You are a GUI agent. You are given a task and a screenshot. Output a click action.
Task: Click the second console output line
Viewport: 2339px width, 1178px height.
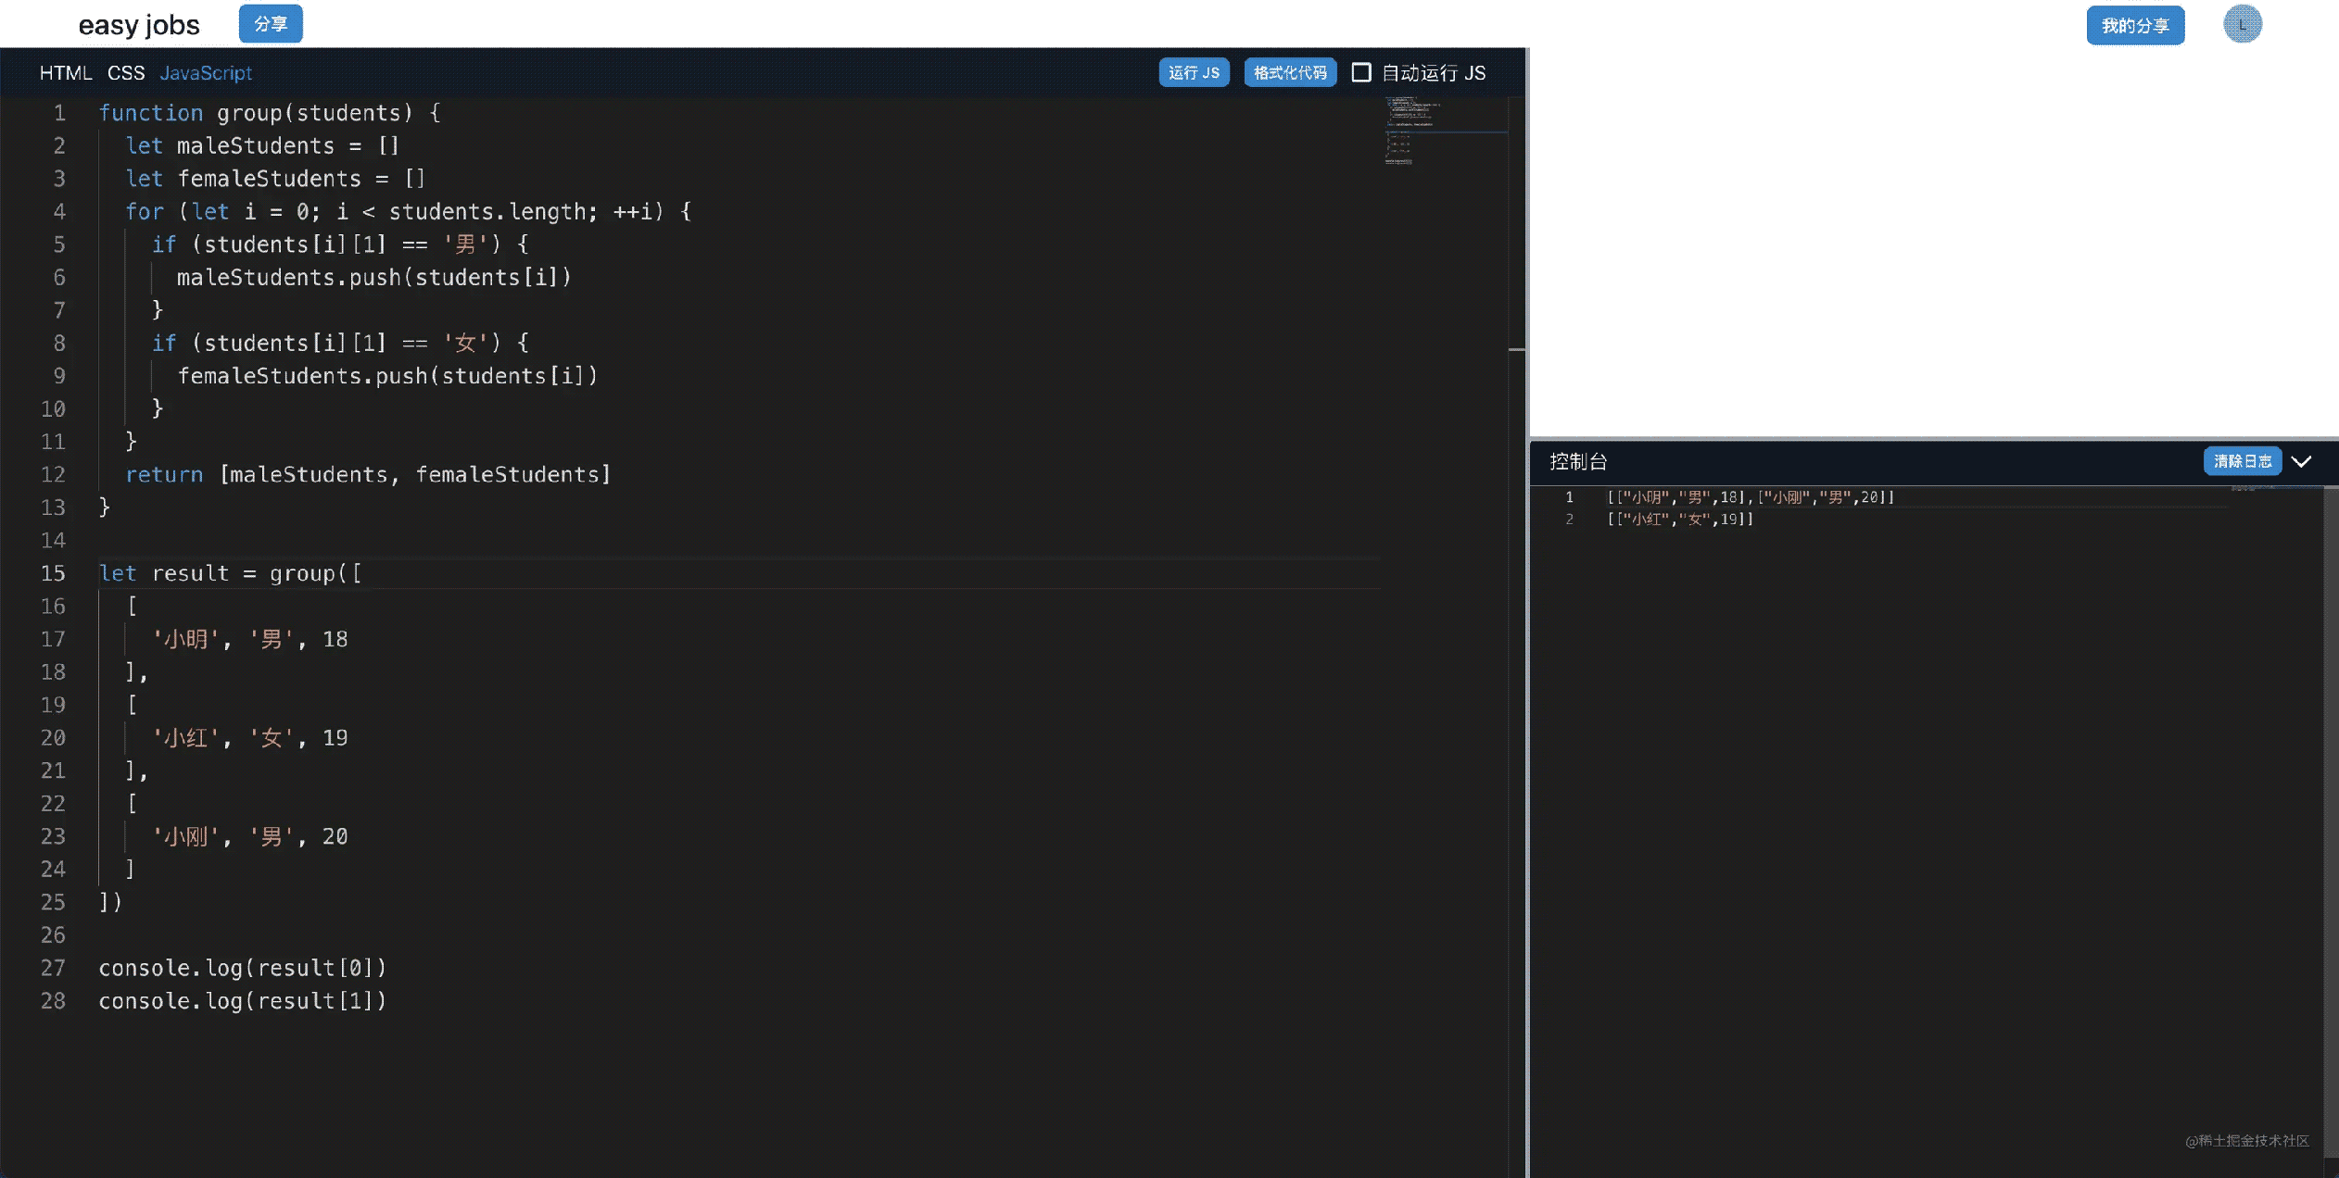pyautogui.click(x=1679, y=520)
